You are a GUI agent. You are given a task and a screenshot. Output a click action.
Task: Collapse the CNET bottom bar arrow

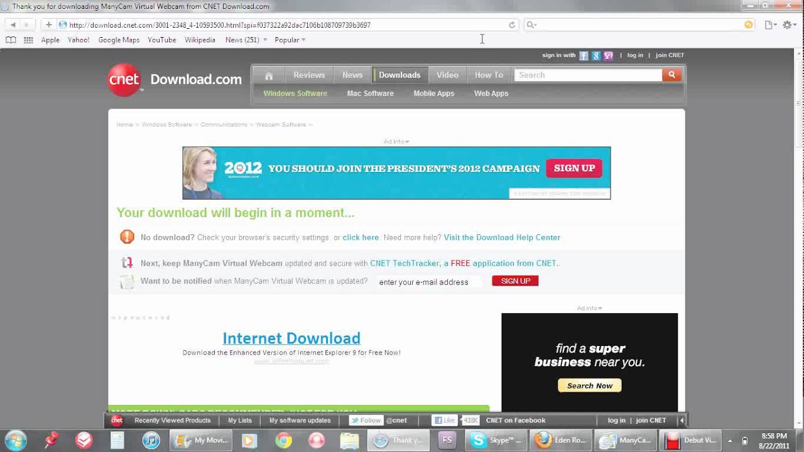(x=682, y=421)
